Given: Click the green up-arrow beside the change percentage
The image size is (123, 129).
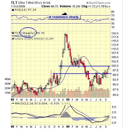Looking at the screenshot, I should pos(109,6).
